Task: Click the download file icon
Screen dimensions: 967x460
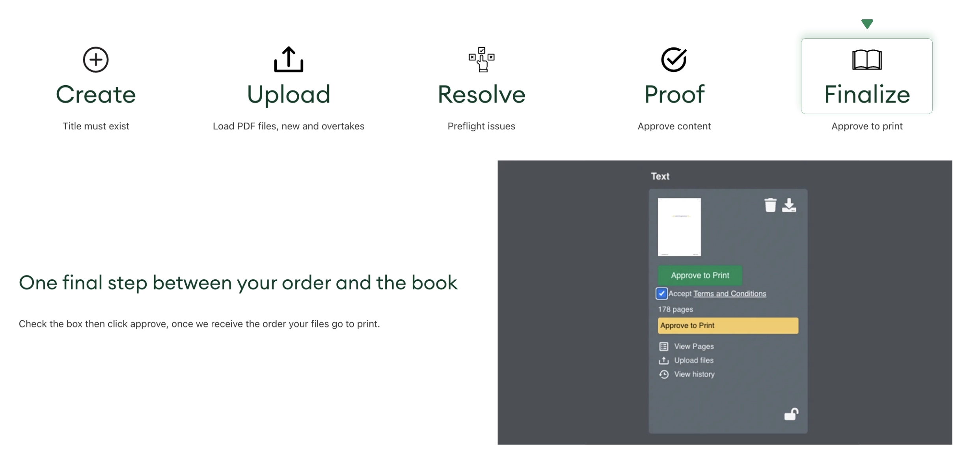Action: 789,205
